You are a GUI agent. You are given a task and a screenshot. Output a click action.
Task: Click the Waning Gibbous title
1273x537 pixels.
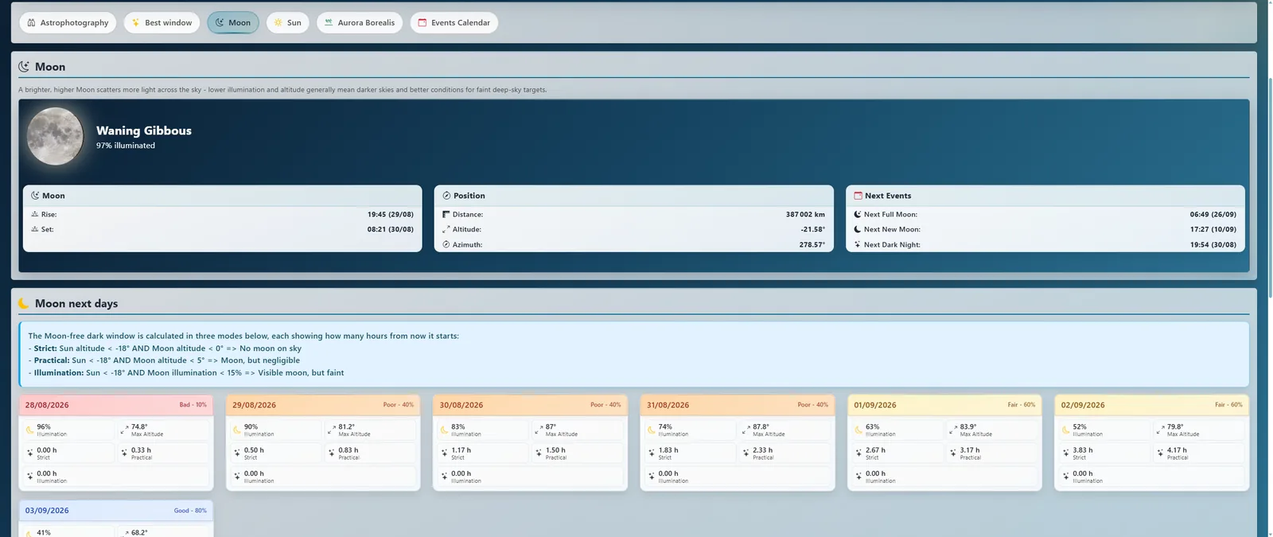click(x=144, y=130)
